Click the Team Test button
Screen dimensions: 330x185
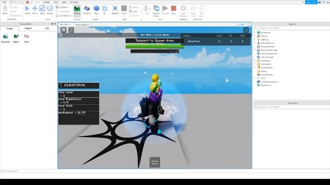[193, 11]
